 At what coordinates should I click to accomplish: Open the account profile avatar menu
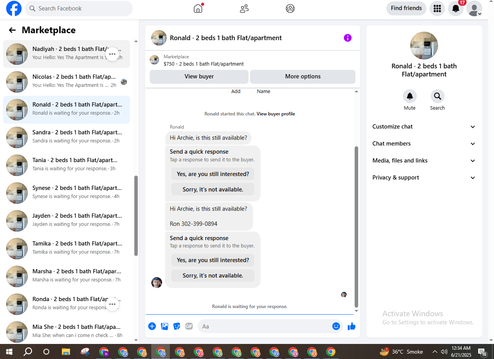(474, 8)
